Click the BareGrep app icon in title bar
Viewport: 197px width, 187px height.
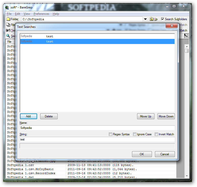(7, 8)
